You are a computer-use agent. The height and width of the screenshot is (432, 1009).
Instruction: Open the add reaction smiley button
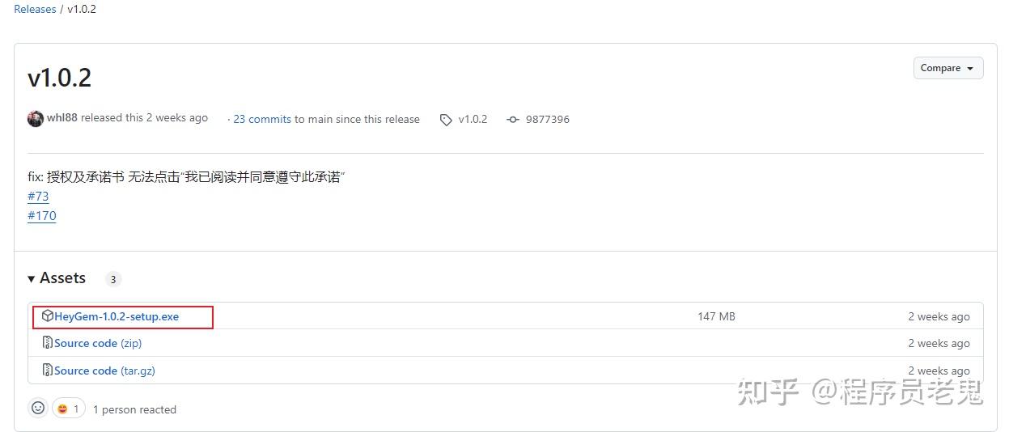click(38, 409)
